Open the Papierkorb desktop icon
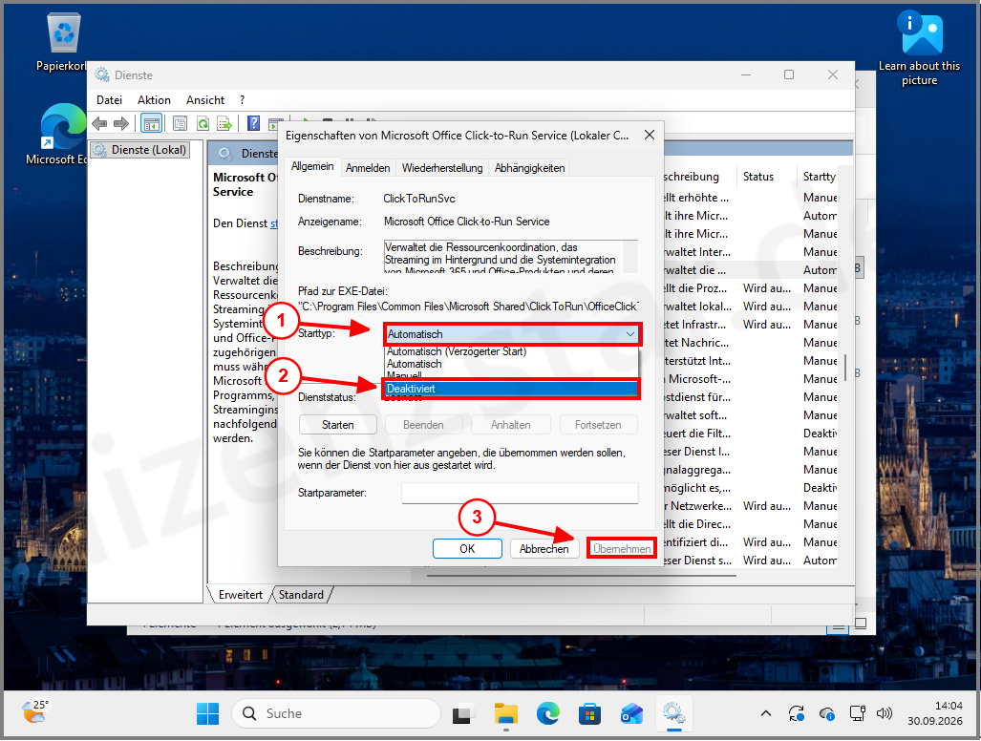This screenshot has height=741, width=981. [63, 43]
